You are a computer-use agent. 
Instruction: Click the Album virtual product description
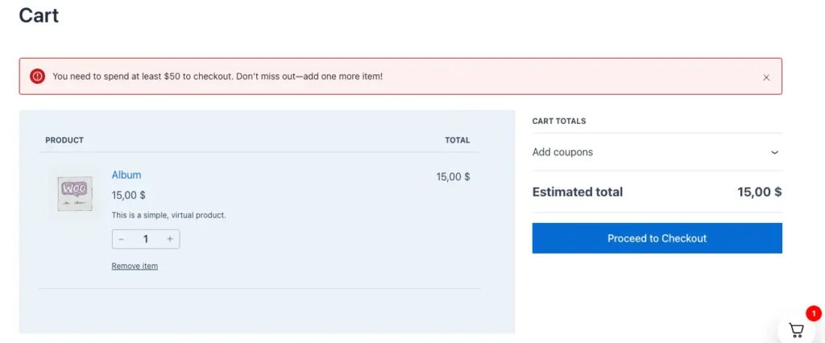pos(168,215)
